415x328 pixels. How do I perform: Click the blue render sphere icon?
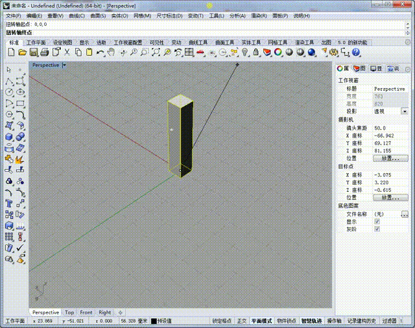[x=311, y=52]
